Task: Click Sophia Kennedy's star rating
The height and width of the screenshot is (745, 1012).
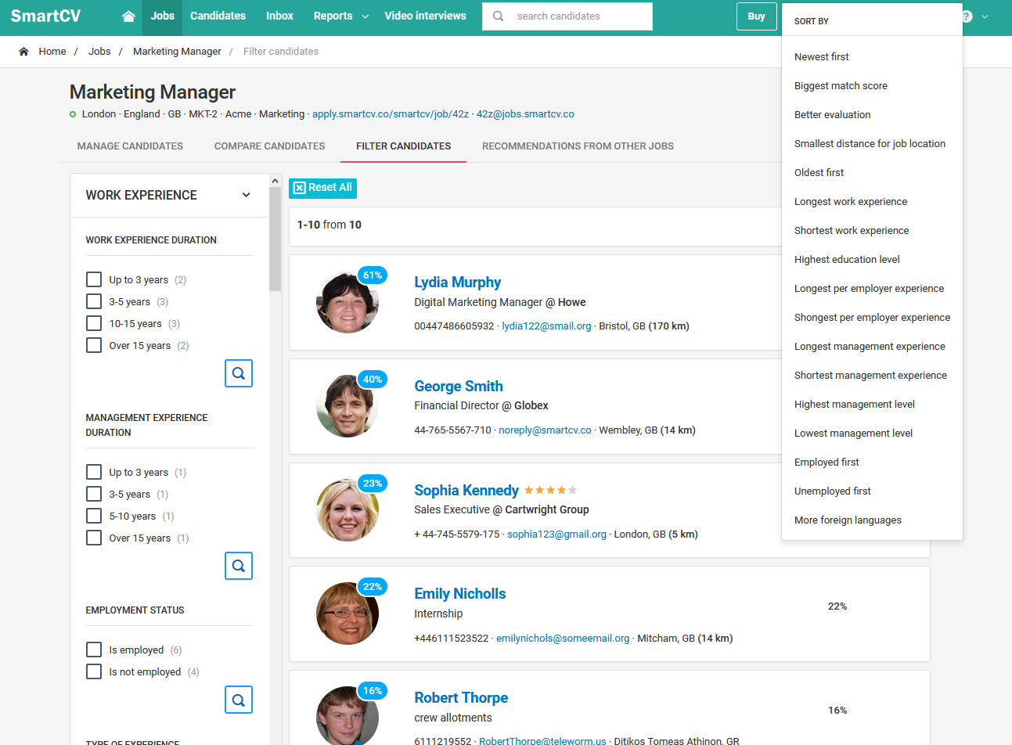Action: tap(551, 491)
